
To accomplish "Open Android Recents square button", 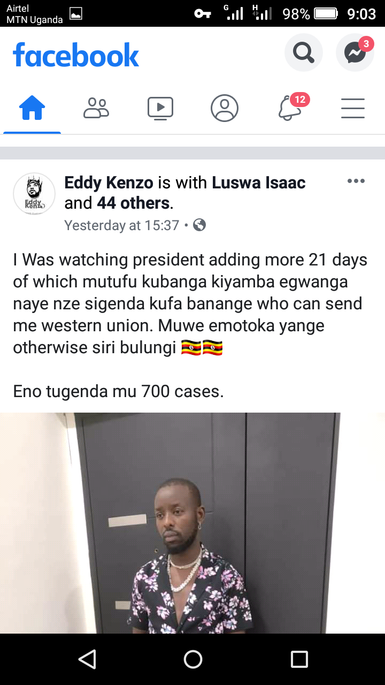I will coord(299,659).
